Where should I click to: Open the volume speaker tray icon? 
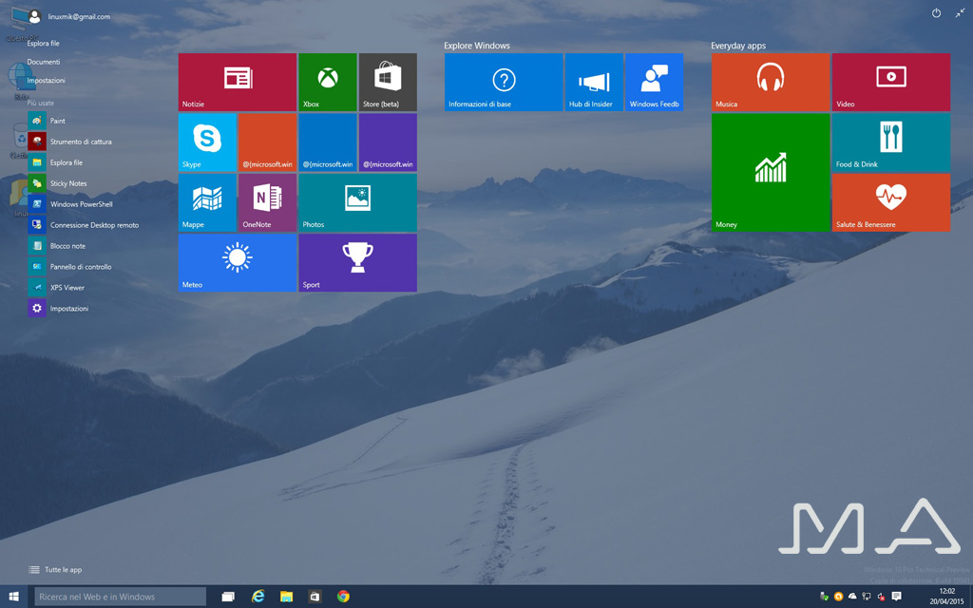[881, 597]
